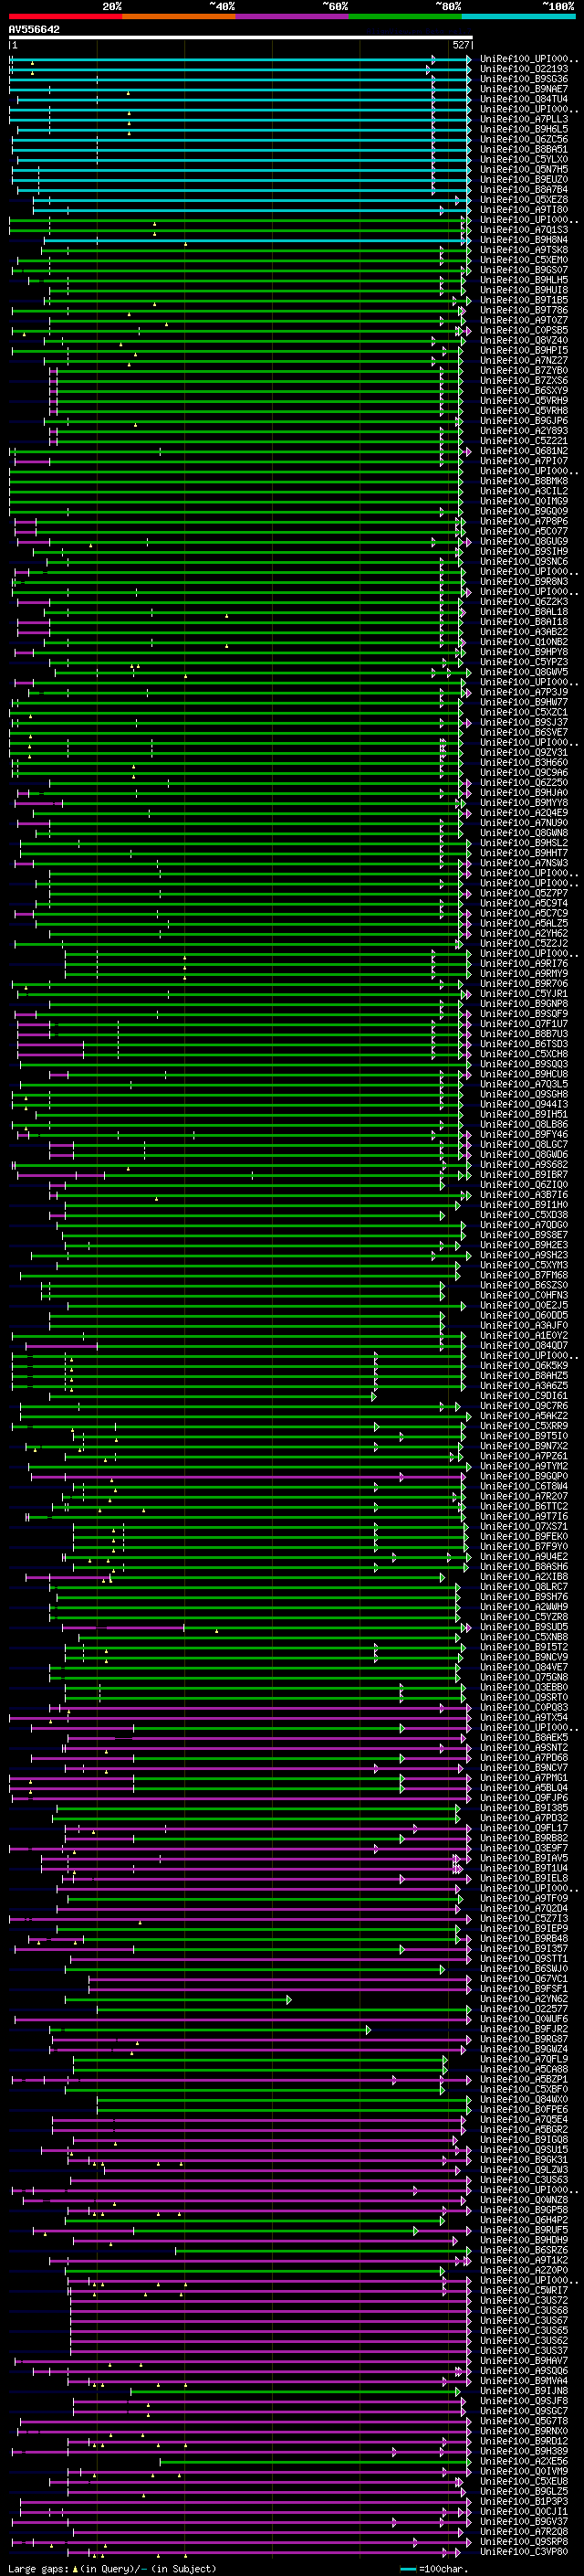Image resolution: width=584 pixels, height=2576 pixels.
Task: Open hit UniRef100_Q84TU4
Action: [x=524, y=99]
